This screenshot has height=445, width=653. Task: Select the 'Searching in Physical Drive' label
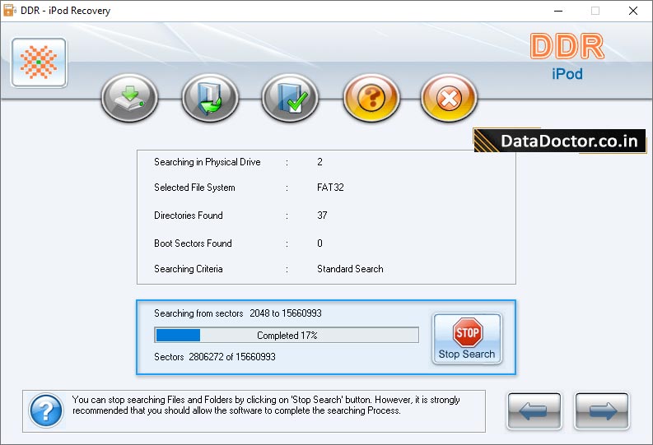tap(208, 162)
